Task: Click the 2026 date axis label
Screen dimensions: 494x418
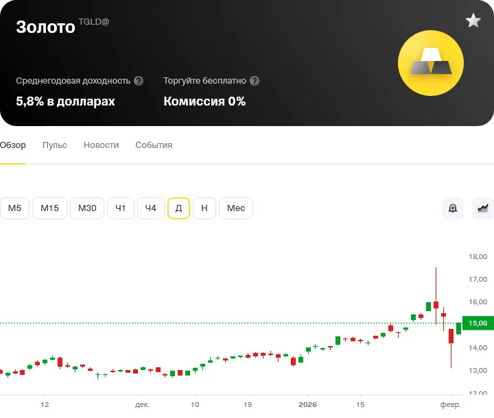Action: (x=308, y=404)
